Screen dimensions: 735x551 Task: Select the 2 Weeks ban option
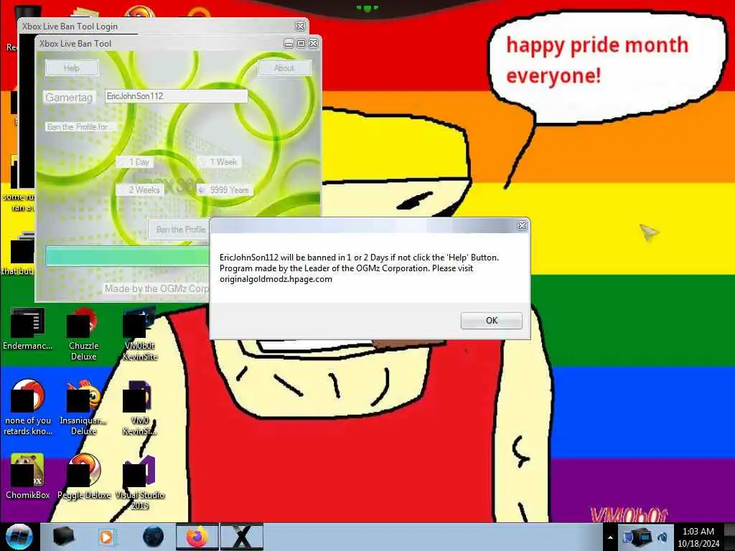pyautogui.click(x=140, y=189)
